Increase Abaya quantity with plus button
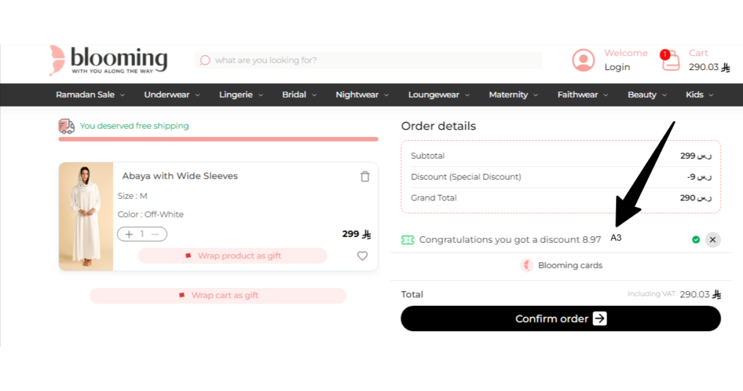This screenshot has height=391, width=743. tap(129, 234)
